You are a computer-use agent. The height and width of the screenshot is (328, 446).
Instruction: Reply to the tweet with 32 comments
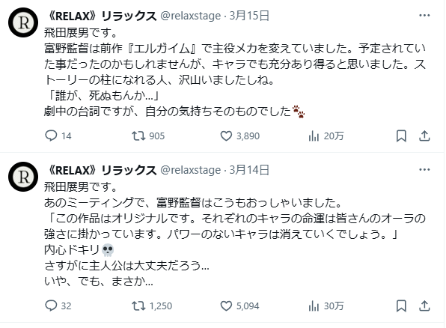58,306
